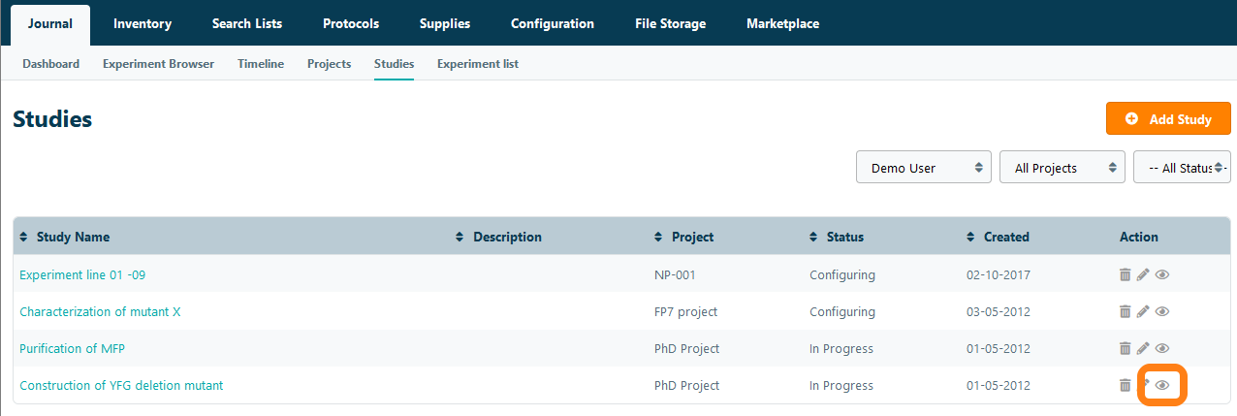The image size is (1237, 416).
Task: Sort table by Study Name column
Action: click(x=73, y=237)
